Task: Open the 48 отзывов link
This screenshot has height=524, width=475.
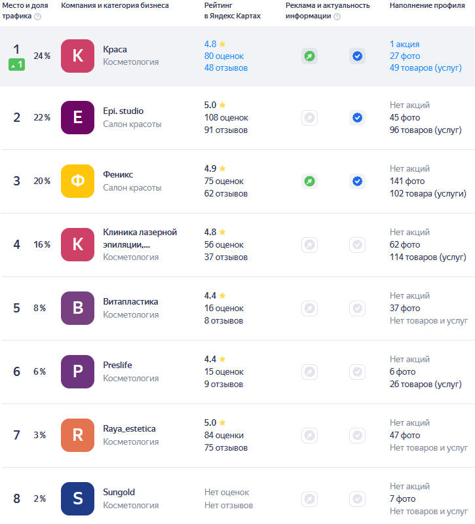Action: click(226, 68)
